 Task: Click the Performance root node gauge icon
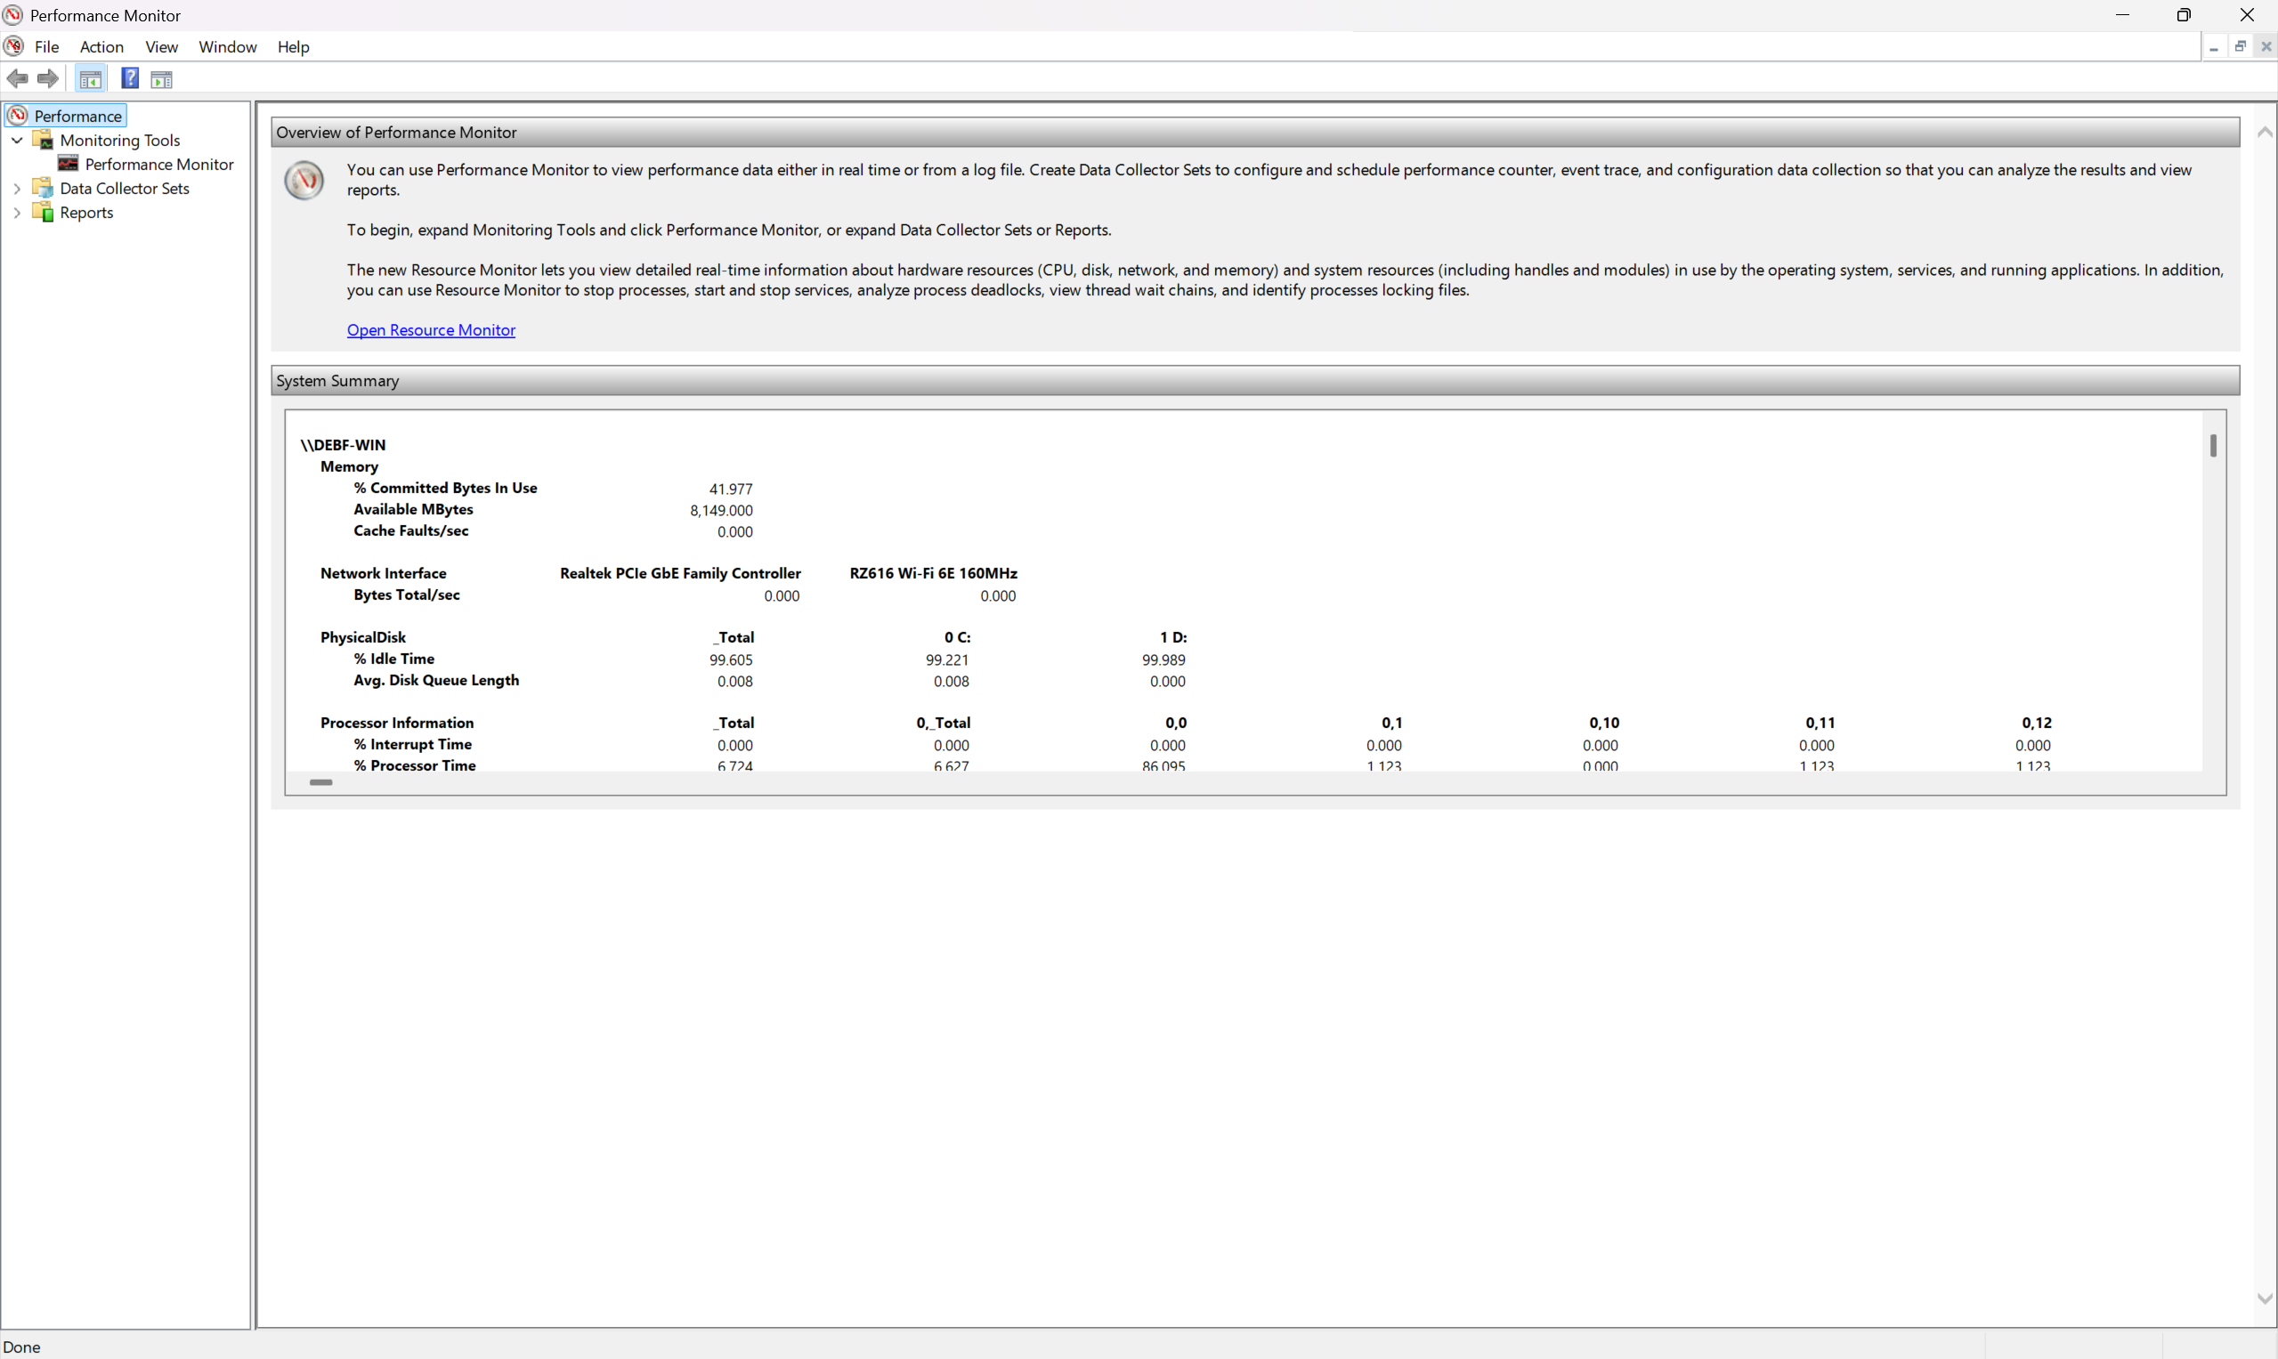18,116
